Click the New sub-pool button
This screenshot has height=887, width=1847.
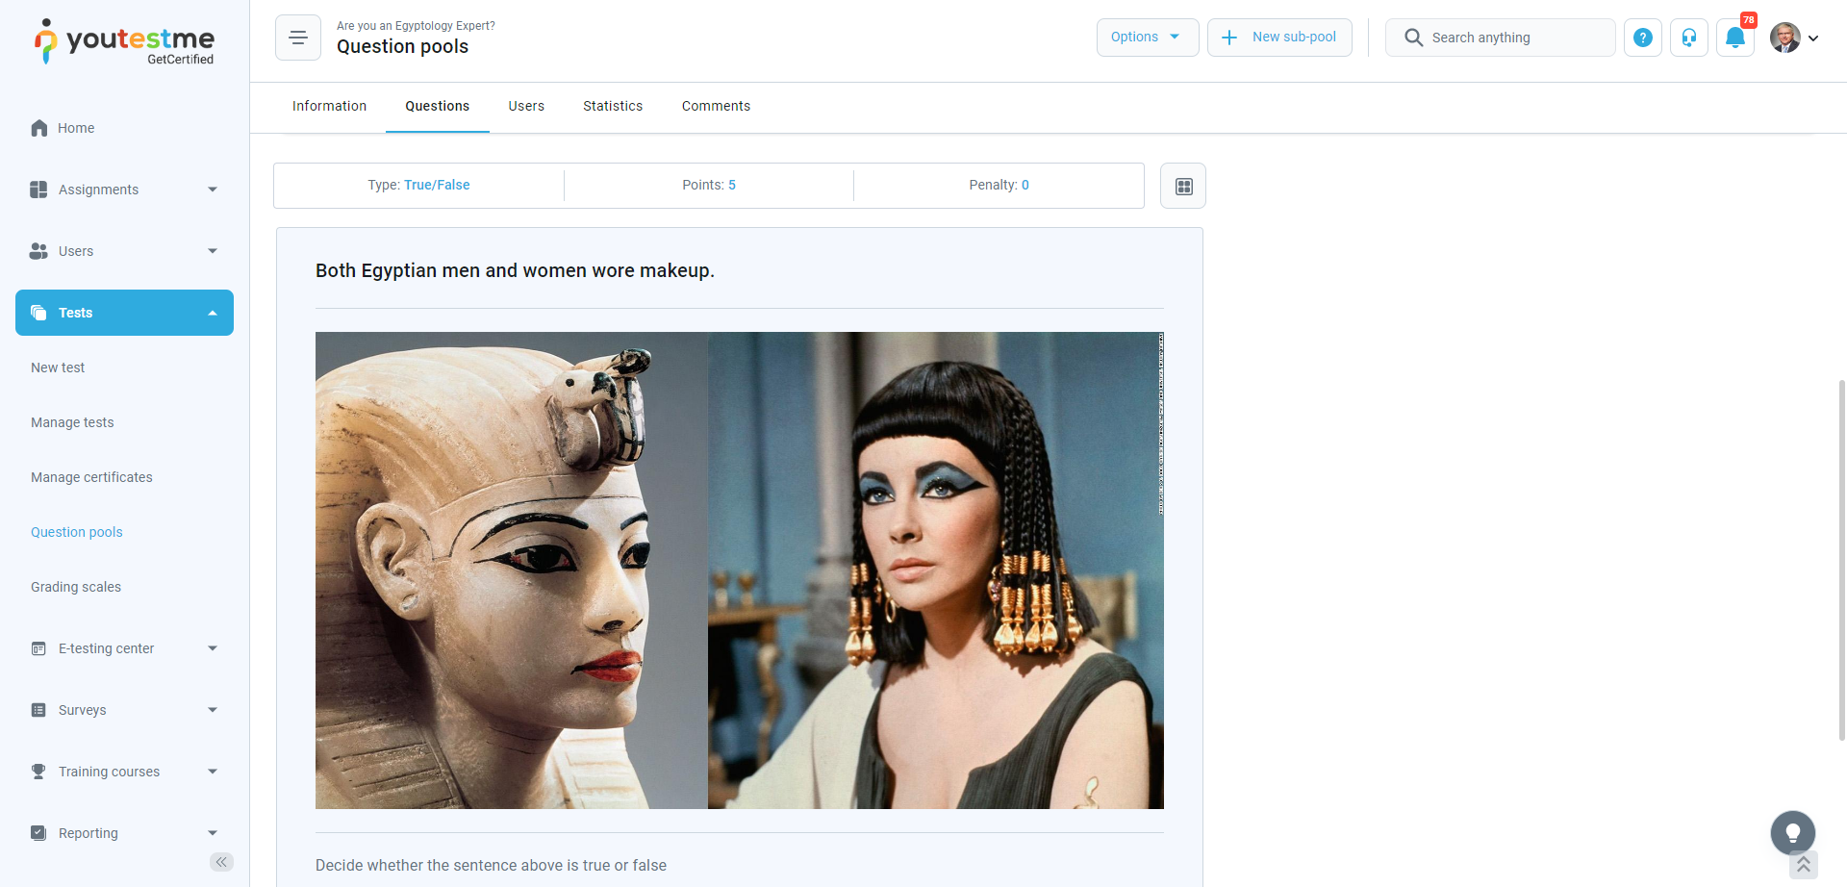[1279, 38]
